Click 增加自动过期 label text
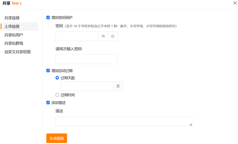 pyautogui.click(x=62, y=71)
